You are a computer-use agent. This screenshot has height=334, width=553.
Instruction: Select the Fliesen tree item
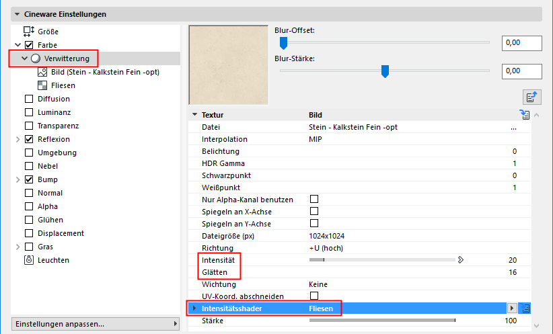pos(63,85)
